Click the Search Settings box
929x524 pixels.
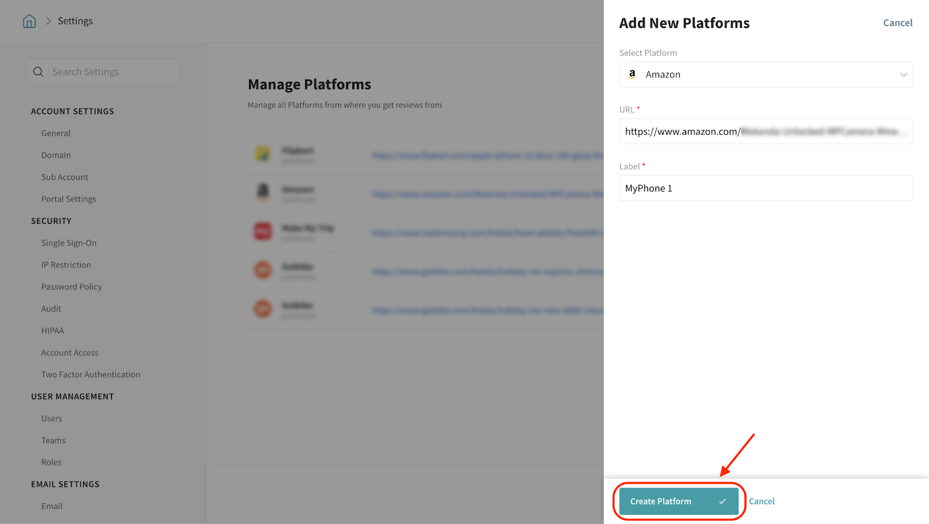pyautogui.click(x=110, y=72)
